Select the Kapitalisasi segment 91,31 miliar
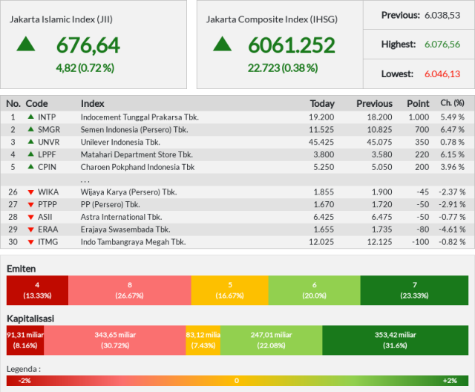 [25, 340]
